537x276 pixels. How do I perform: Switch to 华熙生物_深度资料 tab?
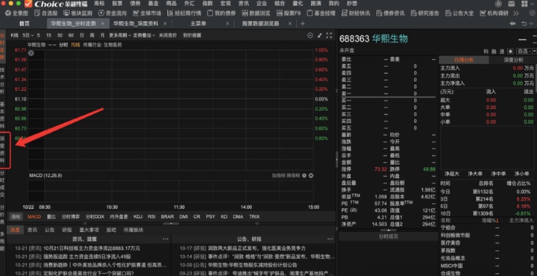point(136,24)
